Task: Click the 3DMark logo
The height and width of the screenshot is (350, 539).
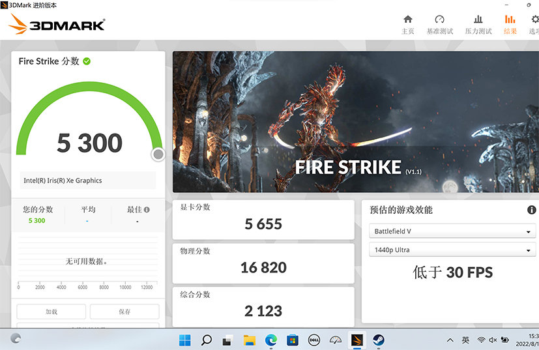Action: [x=56, y=24]
